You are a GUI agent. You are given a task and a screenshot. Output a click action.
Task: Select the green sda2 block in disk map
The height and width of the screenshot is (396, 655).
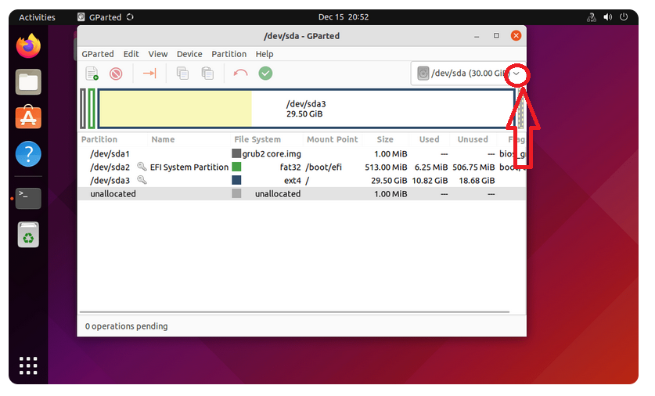coord(92,109)
